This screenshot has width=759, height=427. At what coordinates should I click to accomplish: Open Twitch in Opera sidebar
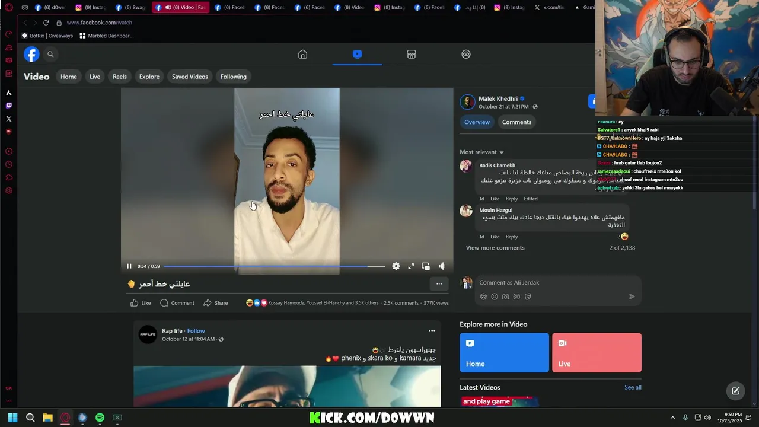pos(9,106)
